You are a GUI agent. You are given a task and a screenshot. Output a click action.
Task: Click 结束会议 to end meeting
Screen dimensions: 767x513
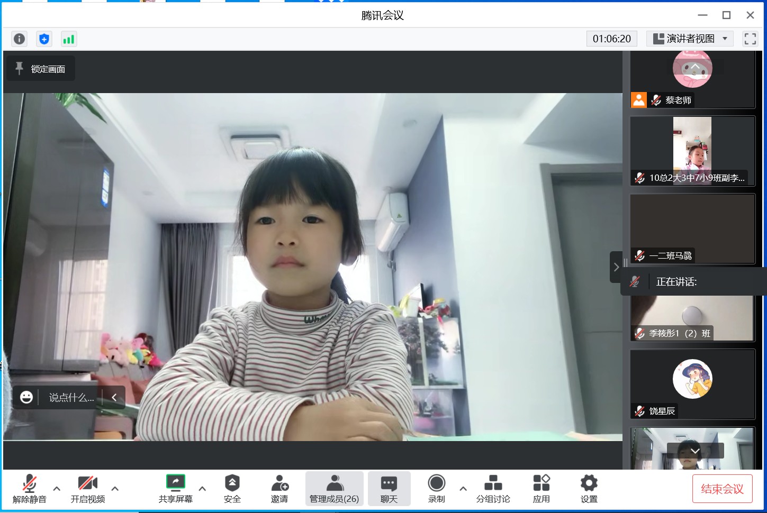pyautogui.click(x=722, y=489)
